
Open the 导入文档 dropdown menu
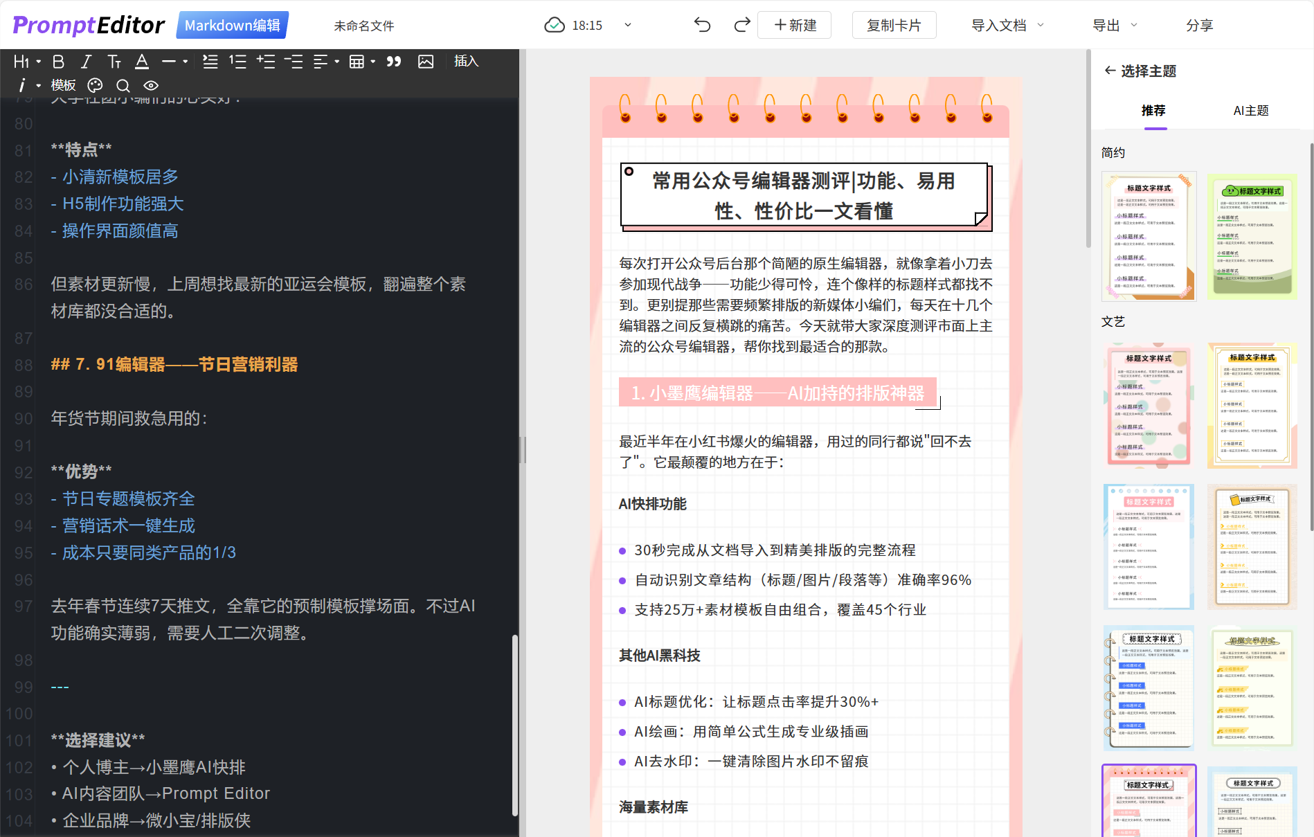(1007, 26)
